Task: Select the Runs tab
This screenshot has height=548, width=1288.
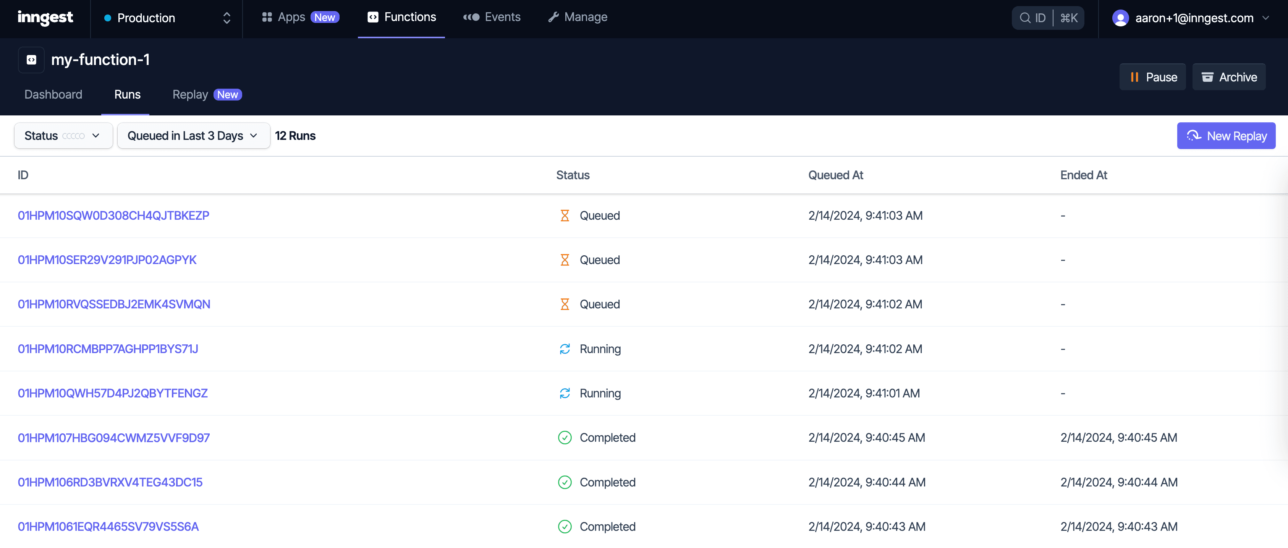Action: pyautogui.click(x=127, y=94)
